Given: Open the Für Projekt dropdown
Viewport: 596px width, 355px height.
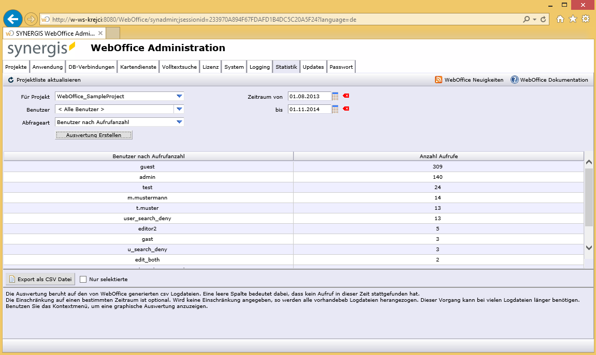Looking at the screenshot, I should 179,96.
